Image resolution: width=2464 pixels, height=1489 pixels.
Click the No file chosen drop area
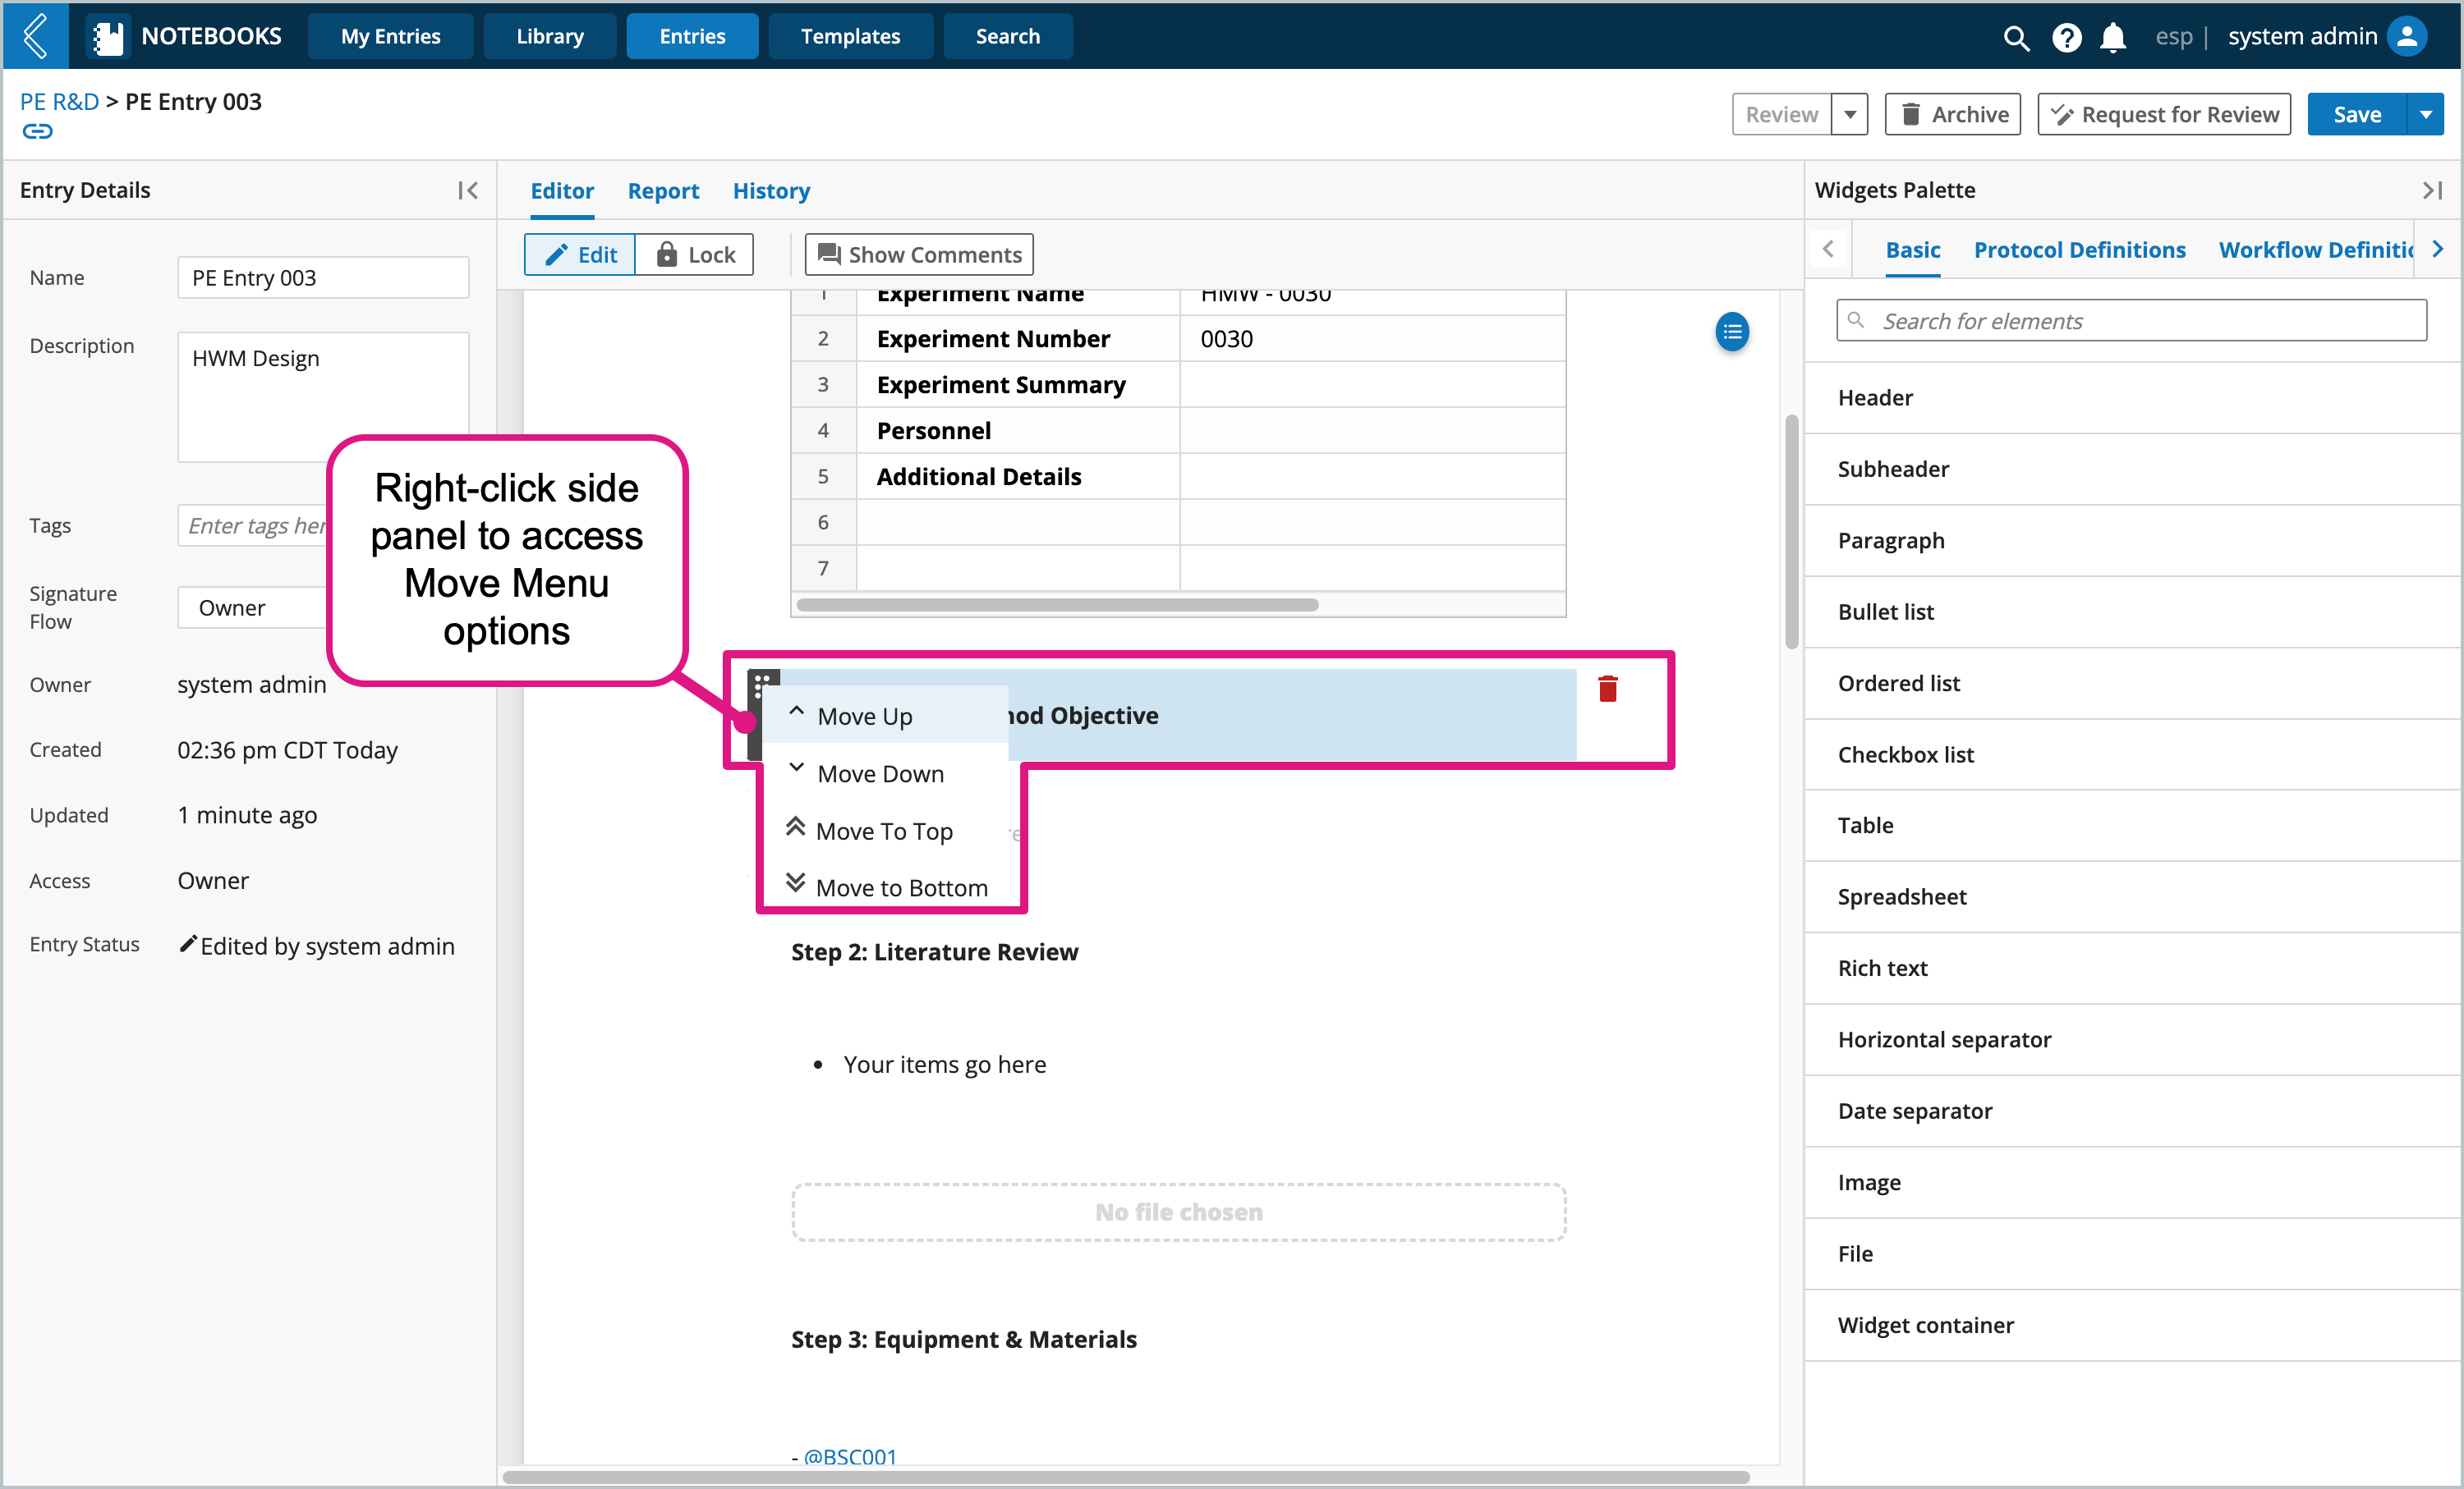coord(1179,1212)
